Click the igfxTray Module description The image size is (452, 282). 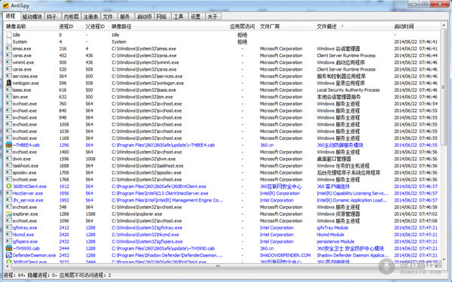(332, 228)
